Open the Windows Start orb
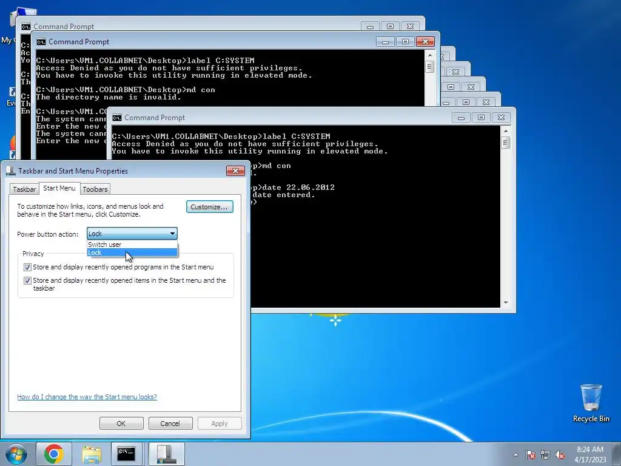Screen dimensions: 621x466 (x=16, y=454)
